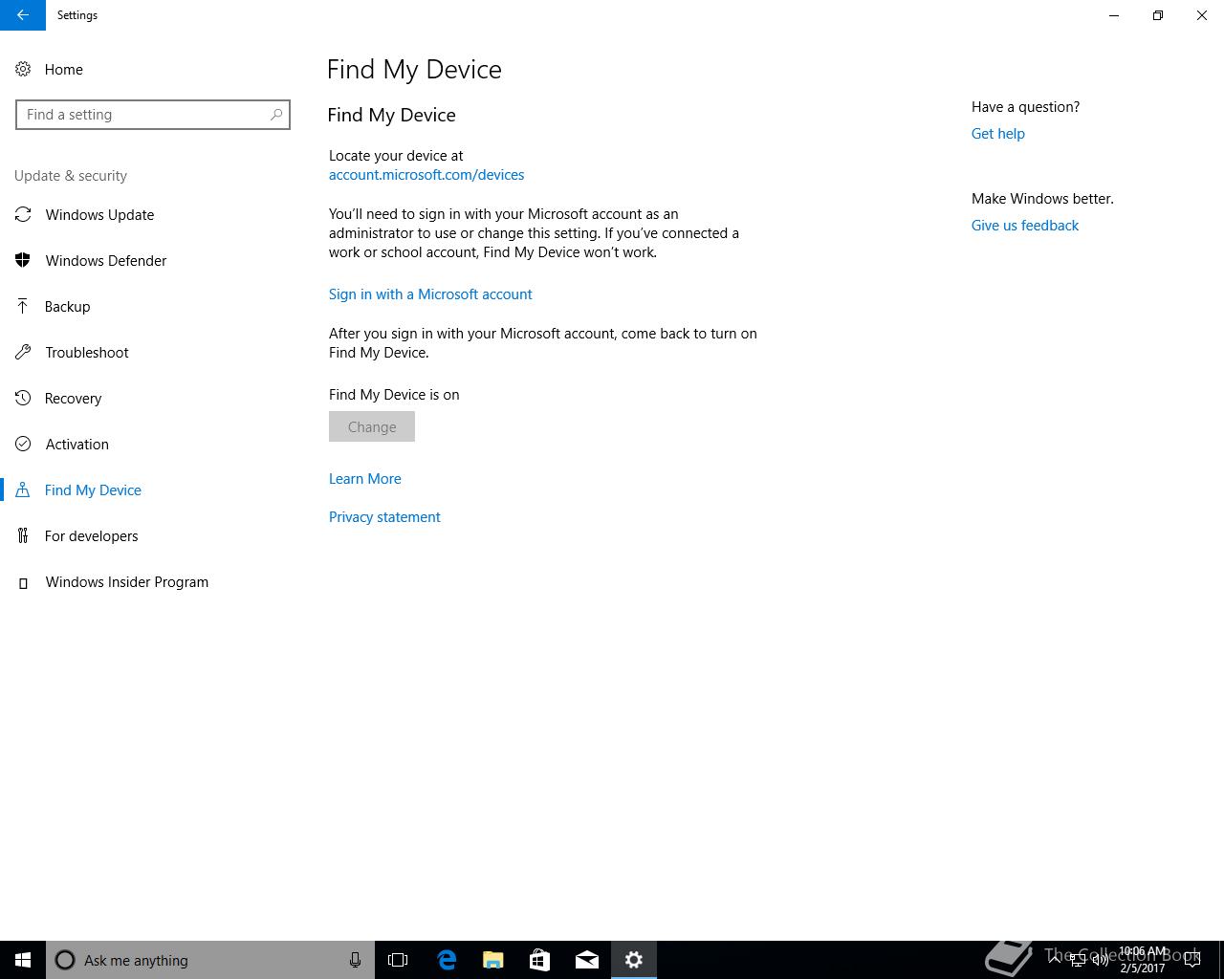Click the network icon in system tray

pyautogui.click(x=1077, y=960)
